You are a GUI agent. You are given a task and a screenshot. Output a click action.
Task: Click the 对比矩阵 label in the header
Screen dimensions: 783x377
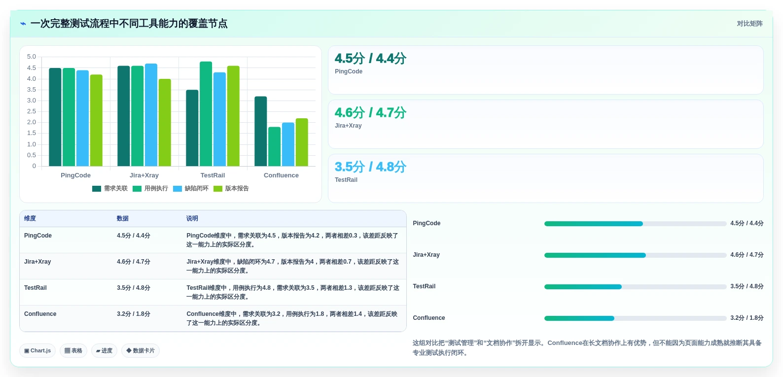pyautogui.click(x=749, y=24)
